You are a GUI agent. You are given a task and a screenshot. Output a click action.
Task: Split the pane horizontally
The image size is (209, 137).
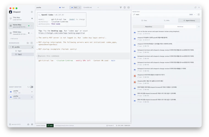point(128,7)
